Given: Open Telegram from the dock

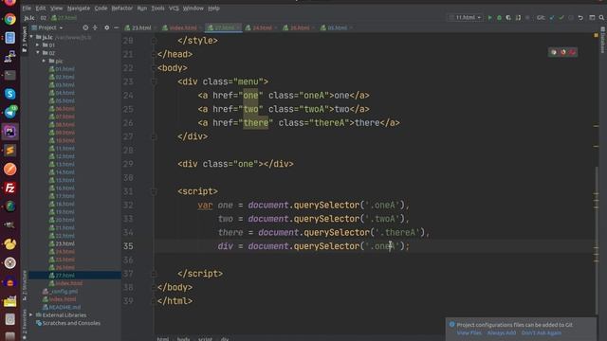Looking at the screenshot, I should 10,113.
